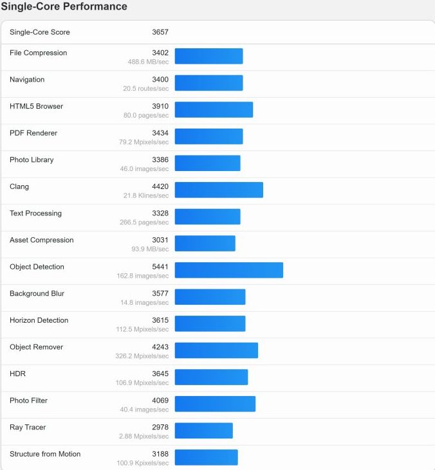Click the Asset Compression score 3031
This screenshot has width=435, height=470.
160,240
